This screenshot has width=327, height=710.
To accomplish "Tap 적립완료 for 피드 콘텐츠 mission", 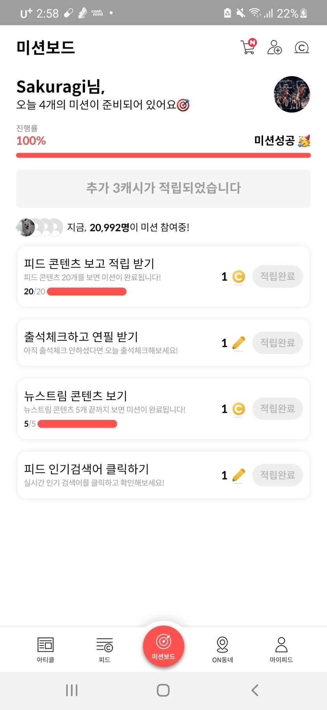I will pos(277,276).
